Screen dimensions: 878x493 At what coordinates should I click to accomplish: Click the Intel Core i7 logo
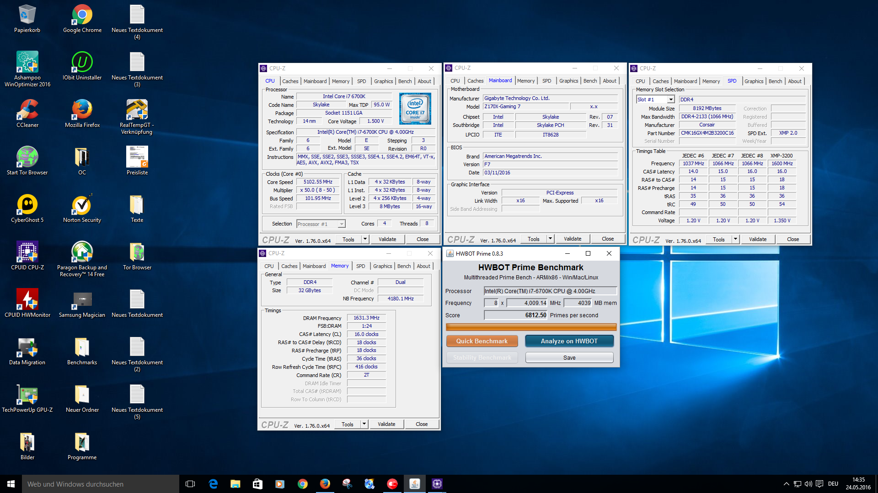coord(415,109)
